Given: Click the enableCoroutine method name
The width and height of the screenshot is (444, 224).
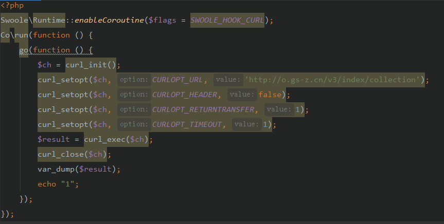Looking at the screenshot, I should (x=109, y=20).
